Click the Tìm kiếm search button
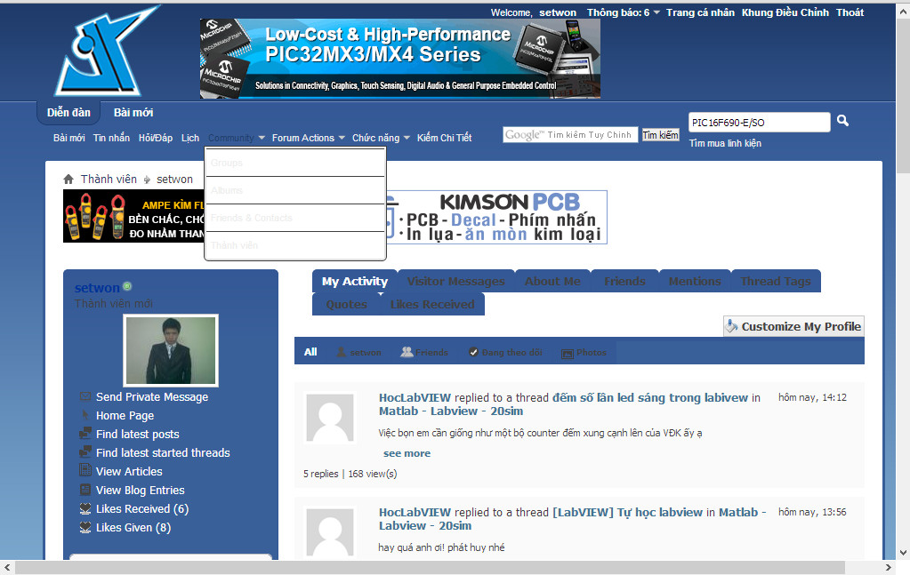910x575 pixels. 660,135
